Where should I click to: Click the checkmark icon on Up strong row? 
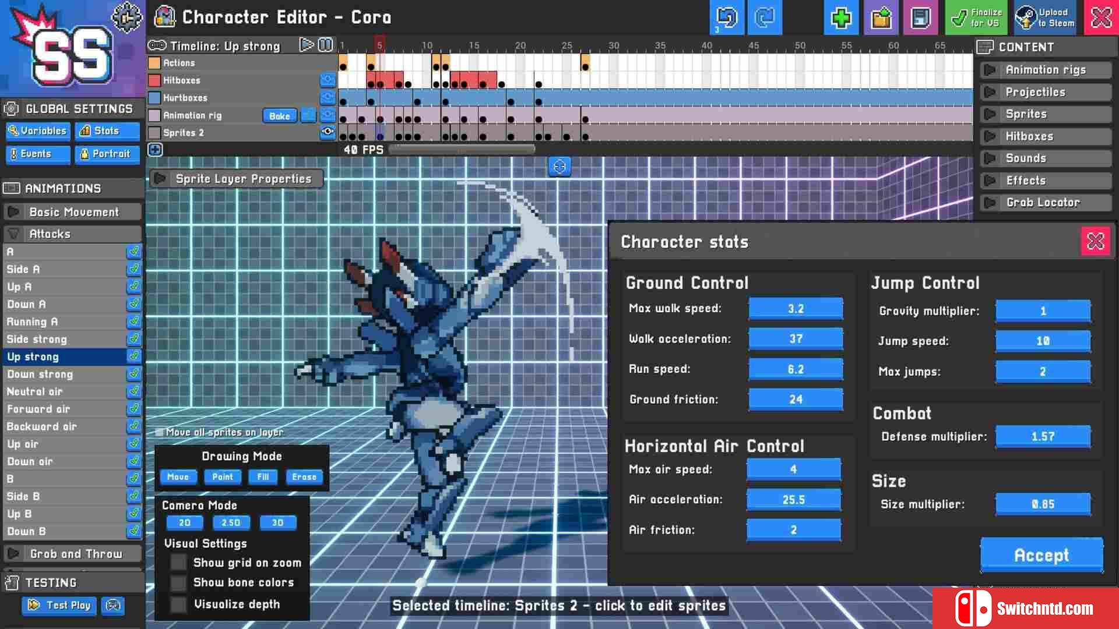(x=134, y=356)
